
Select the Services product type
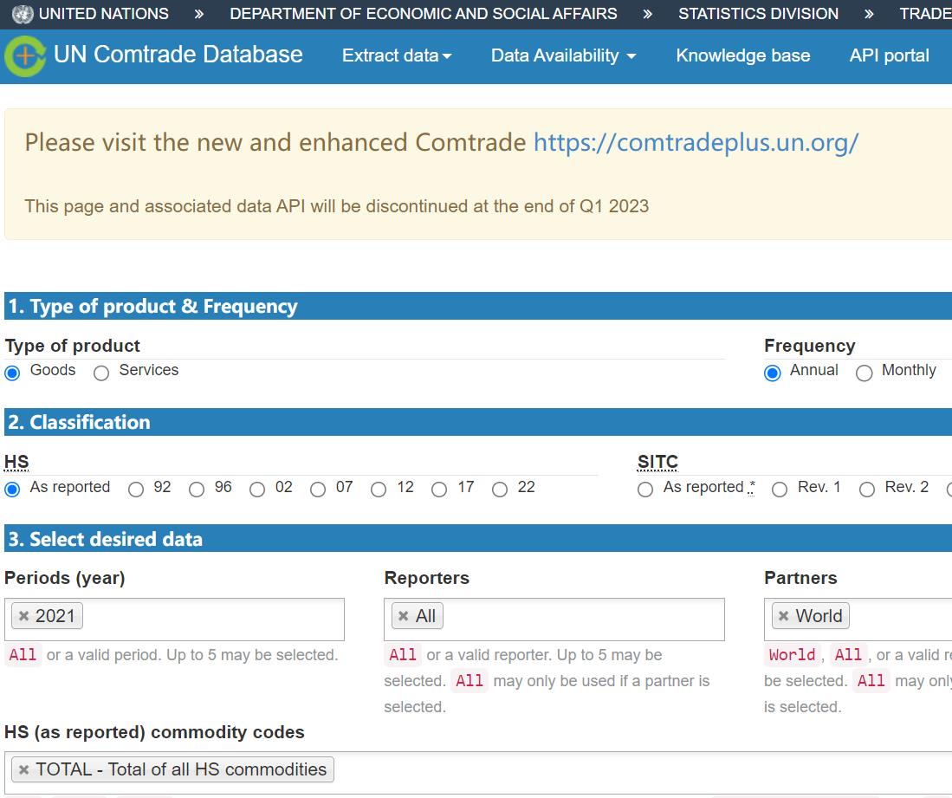point(102,373)
